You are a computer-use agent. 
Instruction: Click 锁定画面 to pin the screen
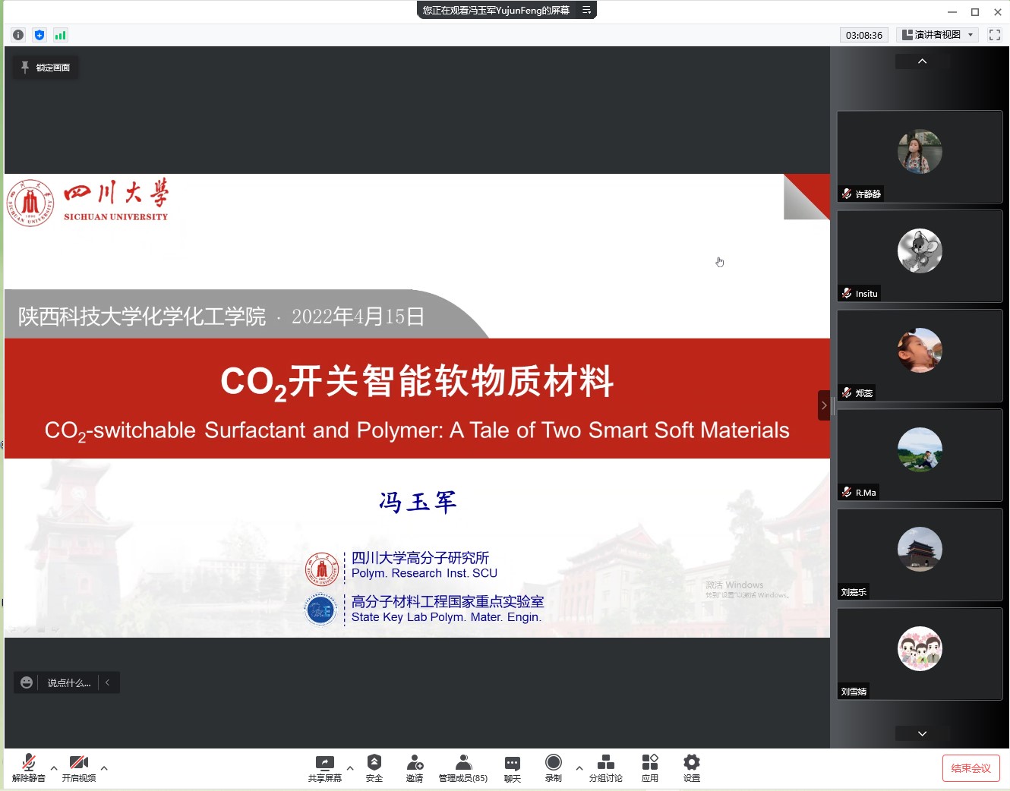tap(46, 68)
